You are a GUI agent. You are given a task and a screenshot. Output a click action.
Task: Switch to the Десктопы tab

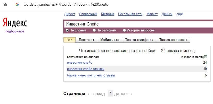pos(86,40)
